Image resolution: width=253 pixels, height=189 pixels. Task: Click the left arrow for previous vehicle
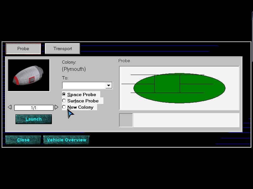(9, 107)
